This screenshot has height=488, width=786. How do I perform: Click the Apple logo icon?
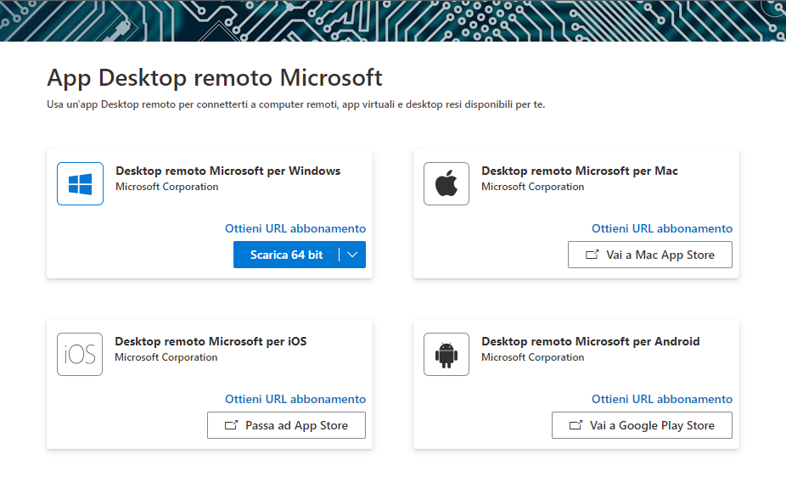click(446, 183)
